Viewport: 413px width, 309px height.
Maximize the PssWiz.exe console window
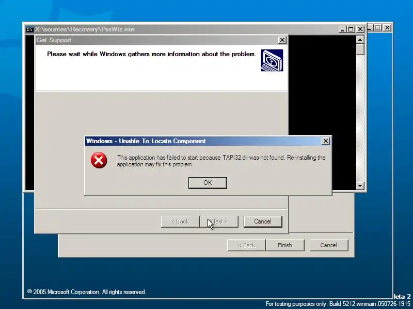pos(351,29)
